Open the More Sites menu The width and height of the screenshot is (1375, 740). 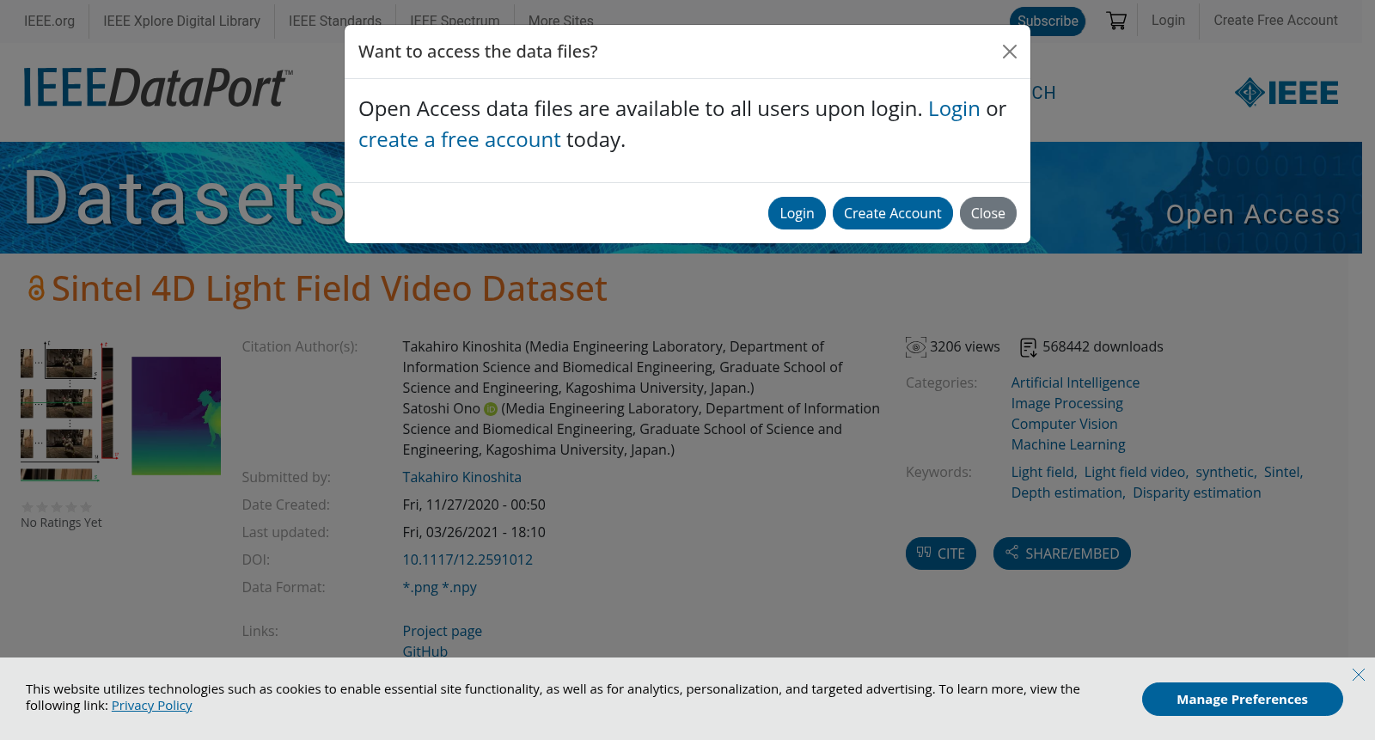pos(561,21)
